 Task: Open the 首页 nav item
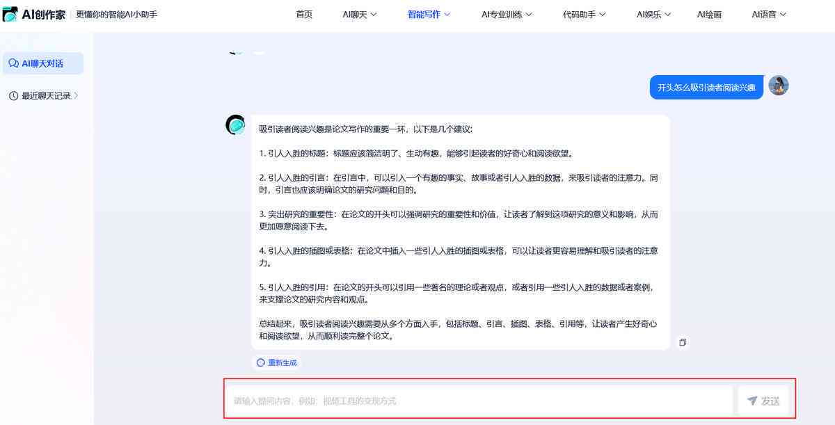click(304, 14)
